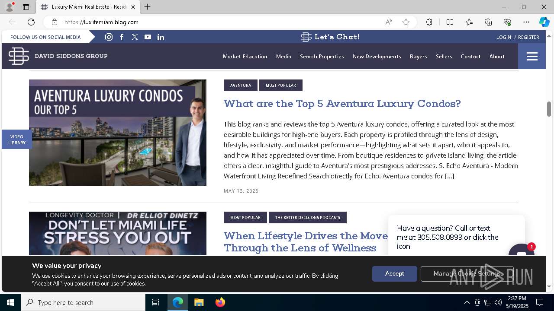Open the YouTube social media icon
Viewport: 554px width, 311px height.
click(x=148, y=37)
